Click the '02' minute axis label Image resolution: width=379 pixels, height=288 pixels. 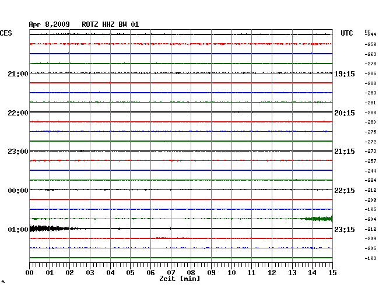tap(69, 273)
